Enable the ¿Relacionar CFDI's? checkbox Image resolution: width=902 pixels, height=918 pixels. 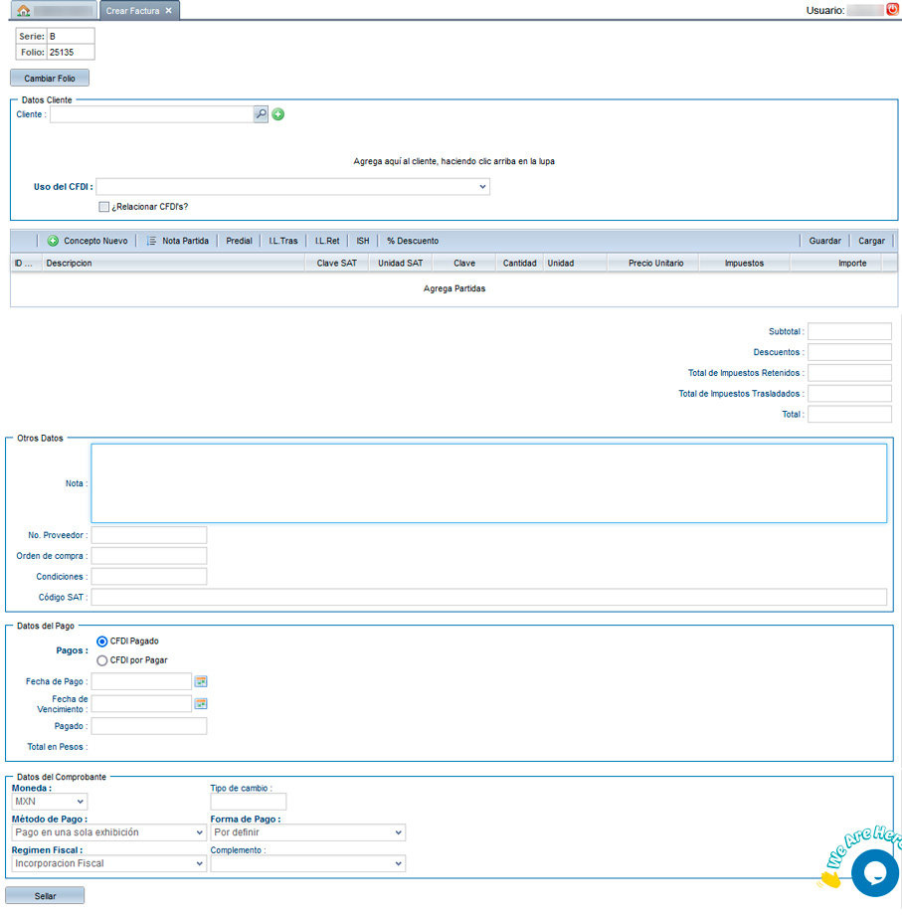tap(103, 207)
